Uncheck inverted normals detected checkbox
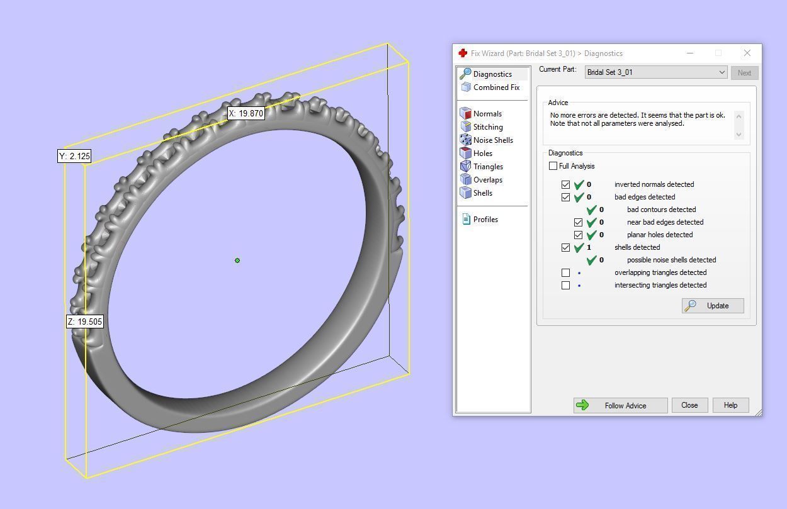787x509 pixels. pos(565,184)
